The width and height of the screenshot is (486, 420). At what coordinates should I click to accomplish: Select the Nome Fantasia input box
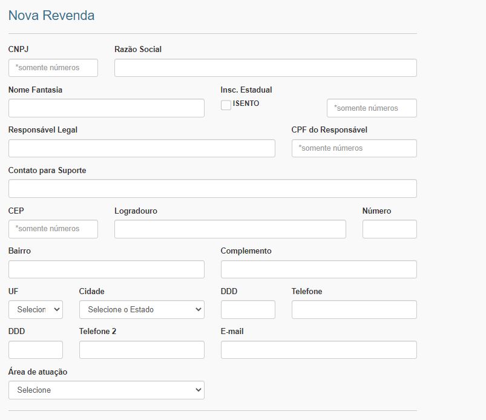(x=107, y=108)
